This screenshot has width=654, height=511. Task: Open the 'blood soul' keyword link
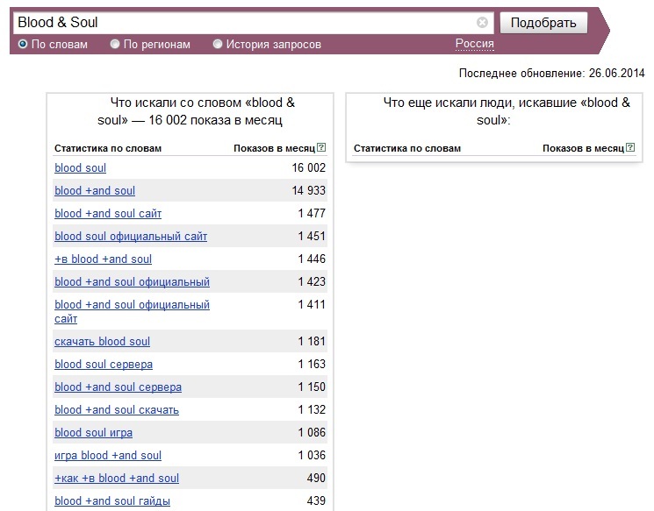tap(80, 167)
